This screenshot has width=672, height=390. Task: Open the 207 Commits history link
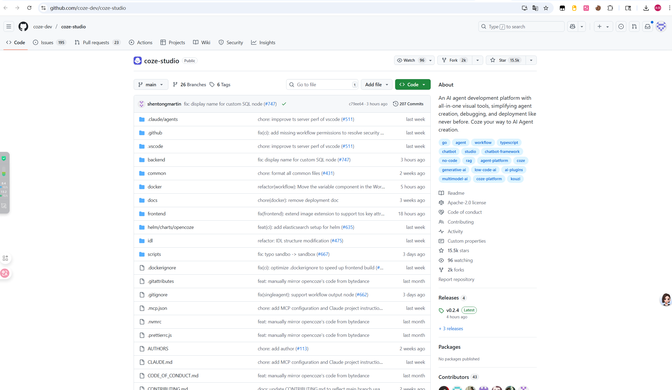tap(408, 104)
